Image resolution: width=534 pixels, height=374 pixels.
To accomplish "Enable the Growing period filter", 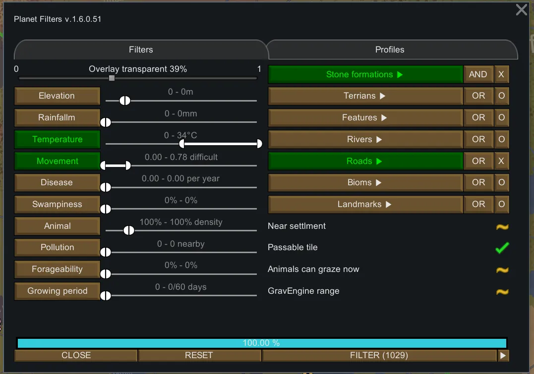I will click(x=58, y=291).
